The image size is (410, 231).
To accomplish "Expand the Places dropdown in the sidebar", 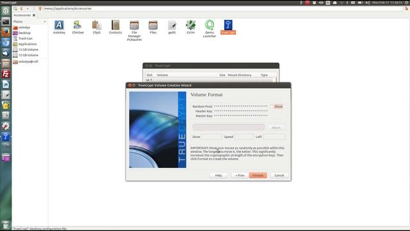I will coord(44,22).
